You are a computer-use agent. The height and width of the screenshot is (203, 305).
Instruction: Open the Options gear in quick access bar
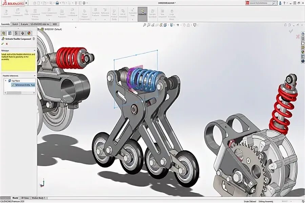click(x=84, y=3)
